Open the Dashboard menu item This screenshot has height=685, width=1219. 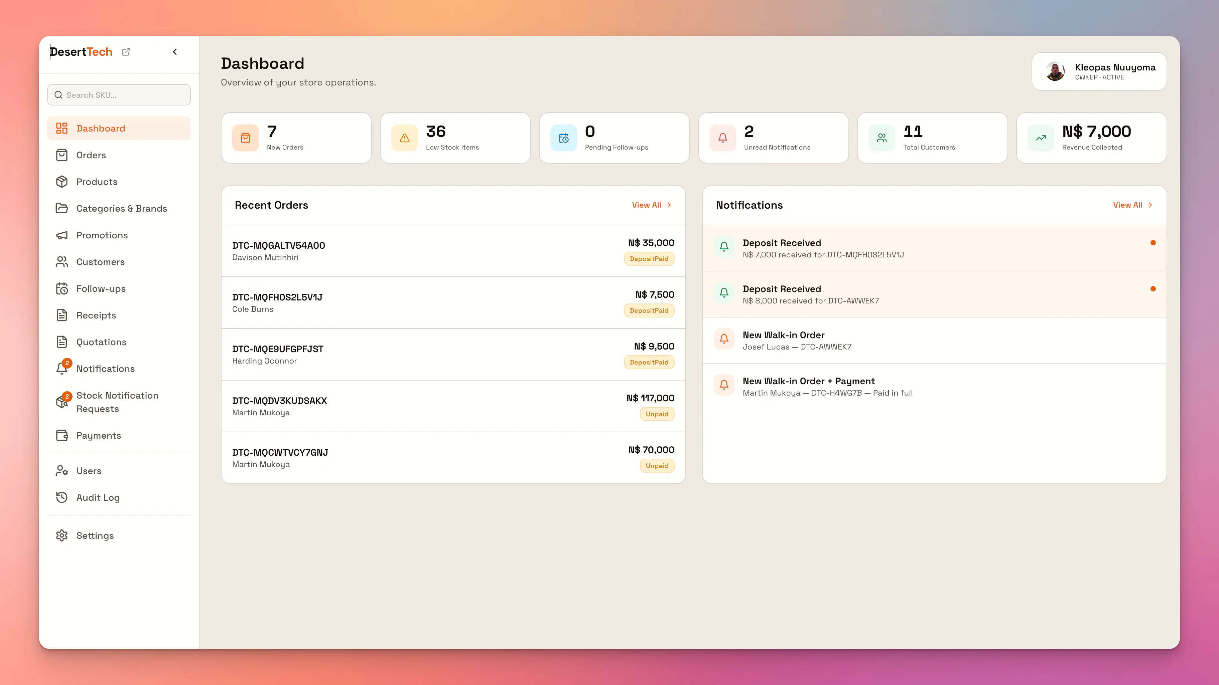click(x=119, y=128)
